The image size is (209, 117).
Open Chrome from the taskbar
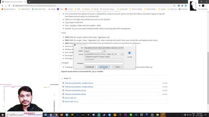[x=56, y=115]
